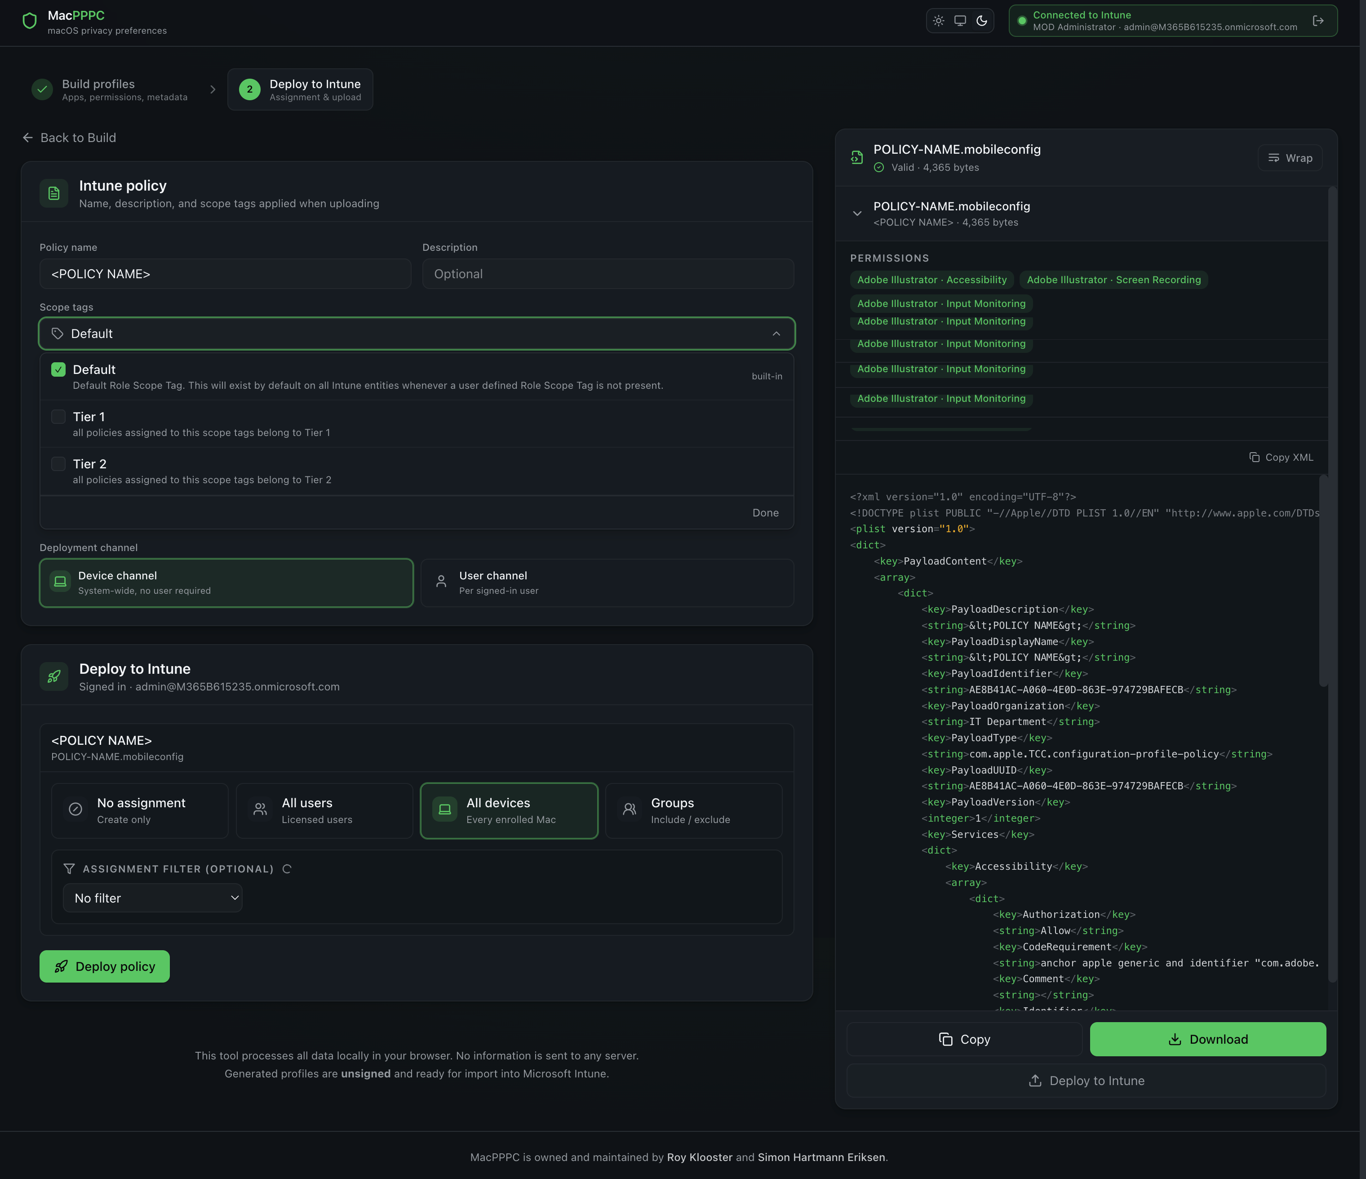The height and width of the screenshot is (1179, 1366).
Task: Choose No assignment option
Action: tap(140, 810)
